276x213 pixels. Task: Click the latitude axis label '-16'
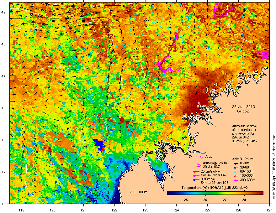pyautogui.click(x=3, y=140)
